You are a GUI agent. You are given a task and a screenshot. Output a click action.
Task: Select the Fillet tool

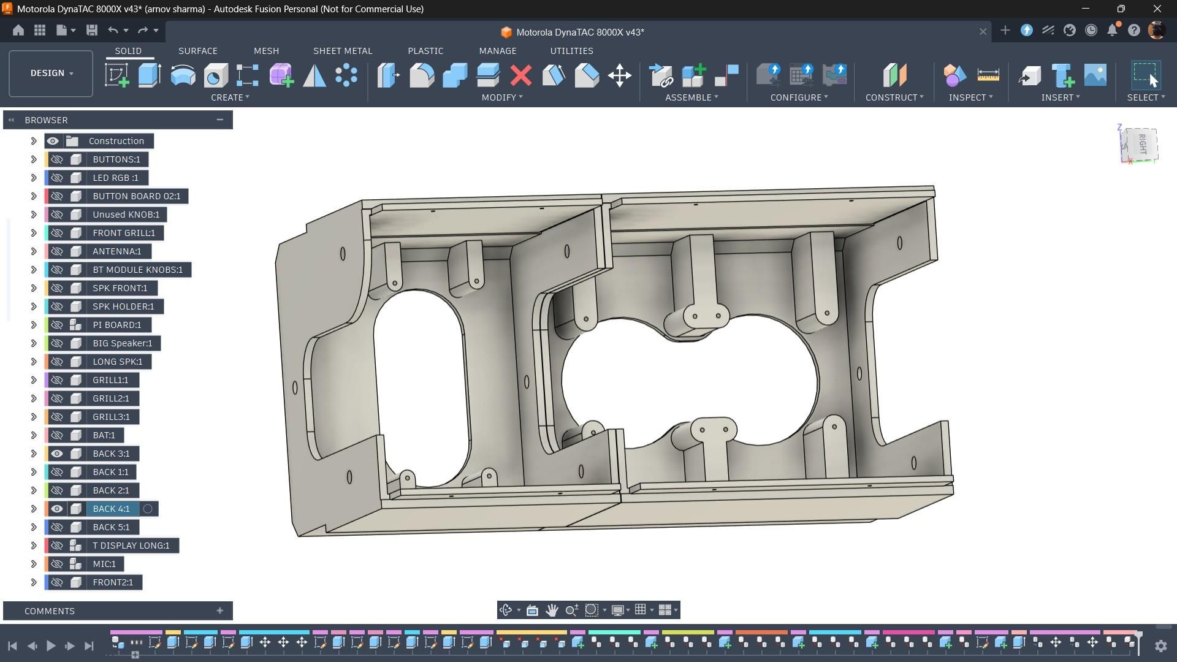click(422, 75)
